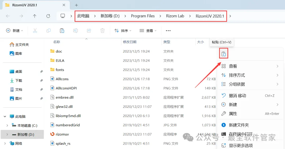
Task: Choose 撤消 移动 in context menu
Action: pos(250,95)
